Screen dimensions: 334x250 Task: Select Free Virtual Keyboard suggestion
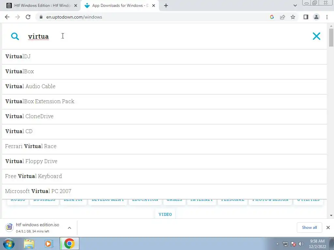tap(164, 176)
